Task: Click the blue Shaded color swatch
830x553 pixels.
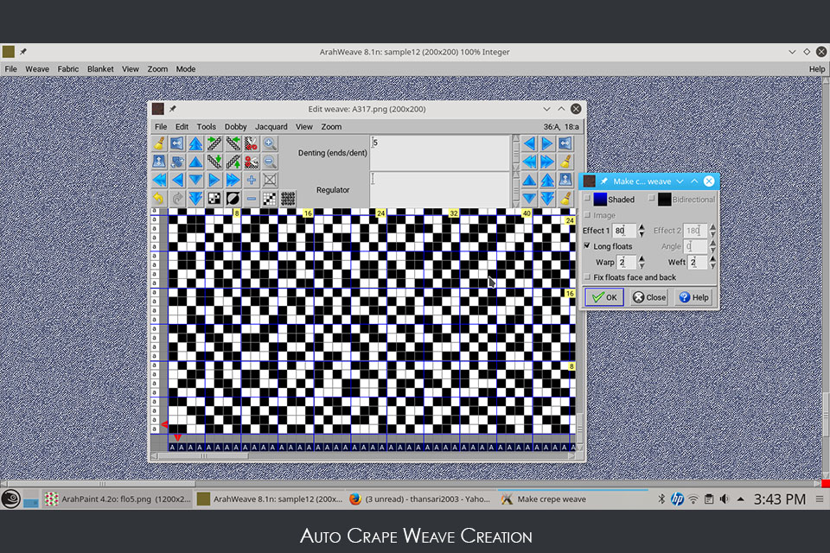Action: coord(600,199)
